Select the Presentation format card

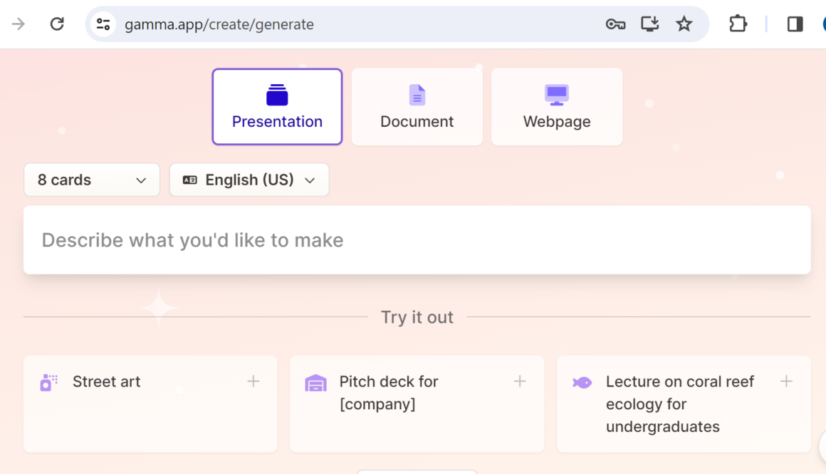coord(277,107)
